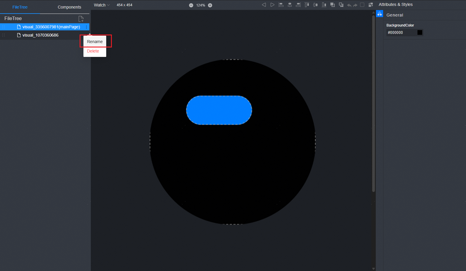The width and height of the screenshot is (466, 271).
Task: Click the undo arrow icon
Action: click(x=349, y=5)
